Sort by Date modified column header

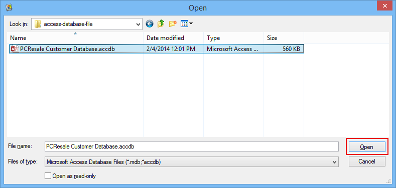[173, 38]
